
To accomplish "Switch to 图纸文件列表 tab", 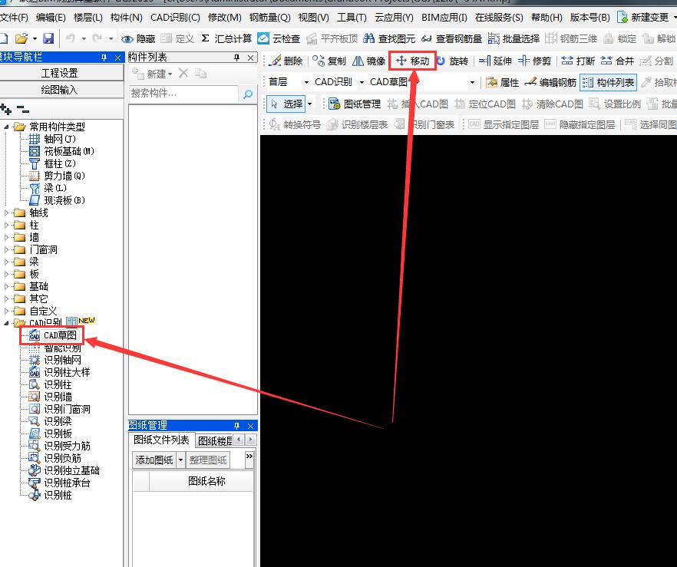I will [x=161, y=440].
